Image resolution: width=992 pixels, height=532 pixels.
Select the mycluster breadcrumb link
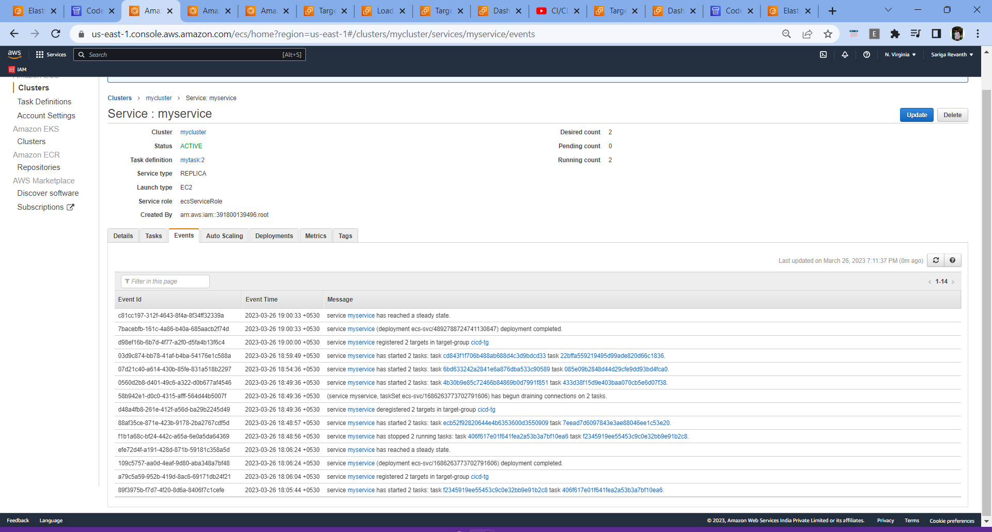click(x=159, y=98)
